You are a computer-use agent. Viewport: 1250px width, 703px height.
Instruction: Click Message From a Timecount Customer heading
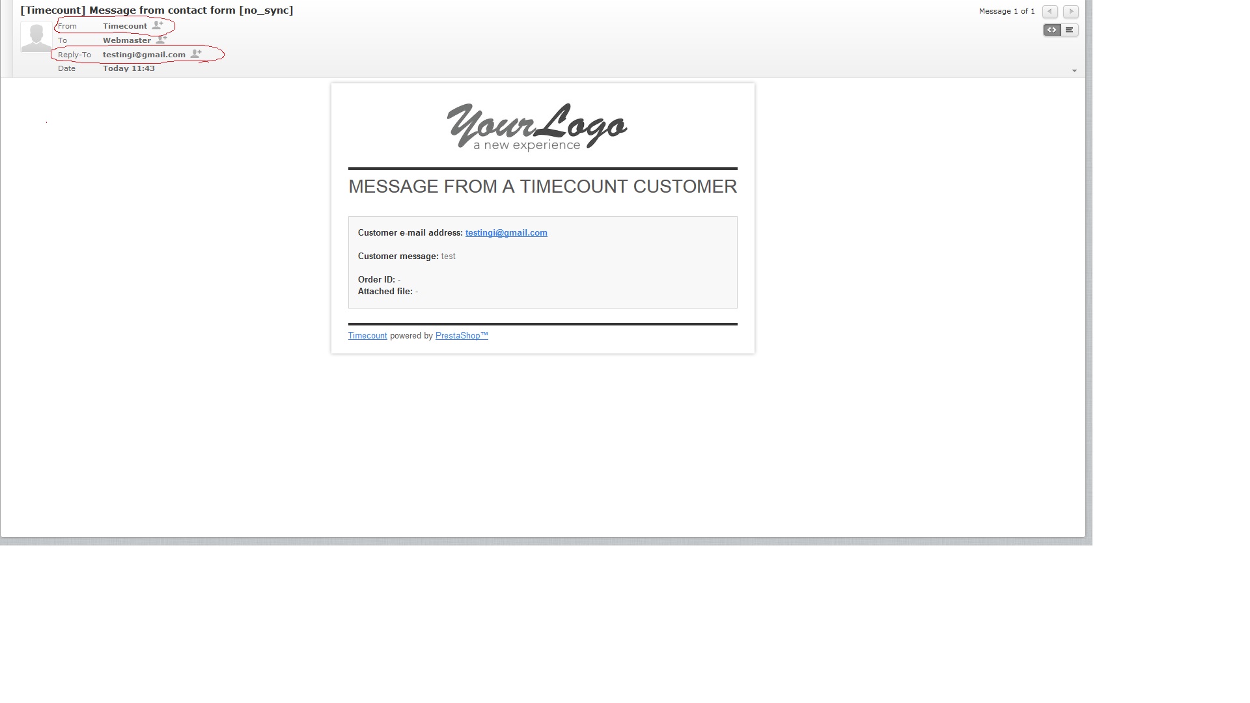point(542,186)
